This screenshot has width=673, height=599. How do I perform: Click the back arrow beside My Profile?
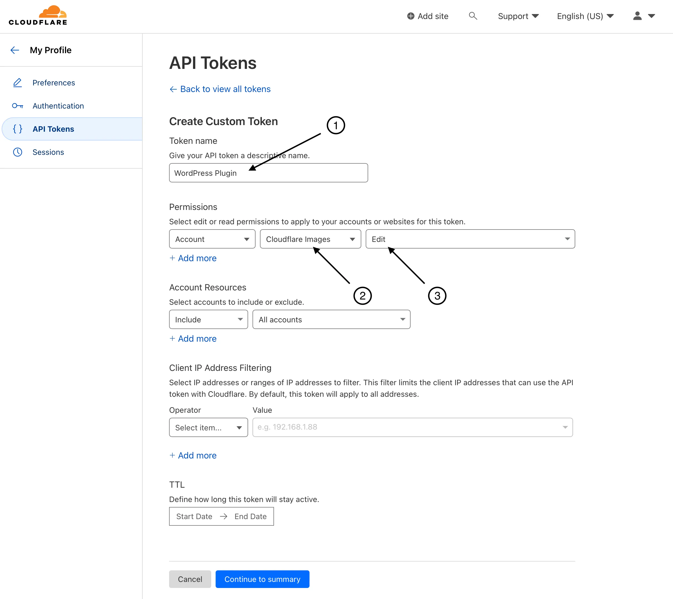[15, 50]
